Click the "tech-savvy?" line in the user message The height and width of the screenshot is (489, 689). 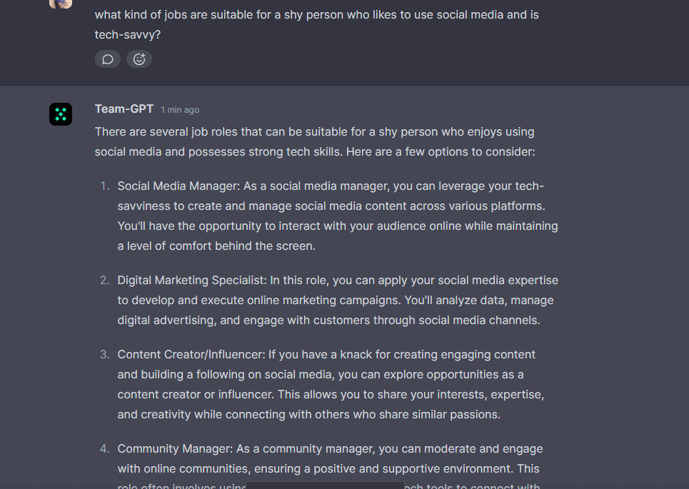[x=128, y=35]
